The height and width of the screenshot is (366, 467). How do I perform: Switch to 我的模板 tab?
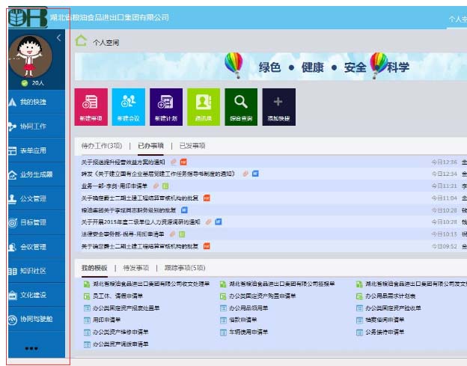[94, 268]
